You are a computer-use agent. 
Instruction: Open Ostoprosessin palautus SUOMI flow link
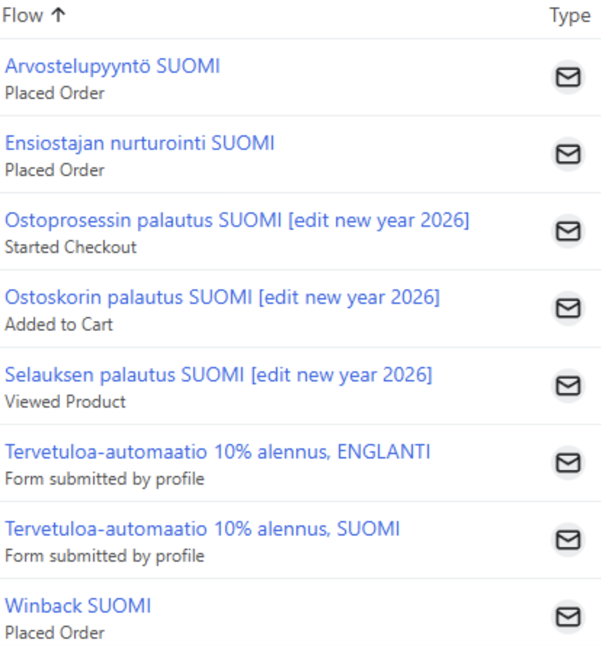[x=237, y=220]
